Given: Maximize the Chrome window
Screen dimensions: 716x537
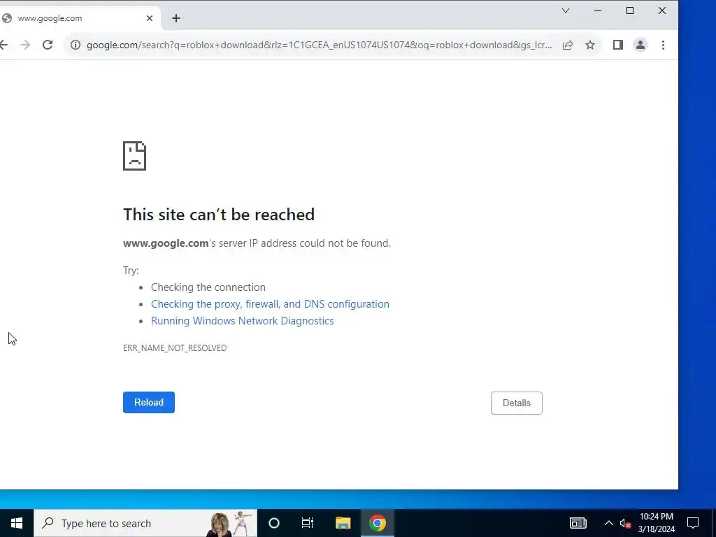Looking at the screenshot, I should (x=630, y=10).
